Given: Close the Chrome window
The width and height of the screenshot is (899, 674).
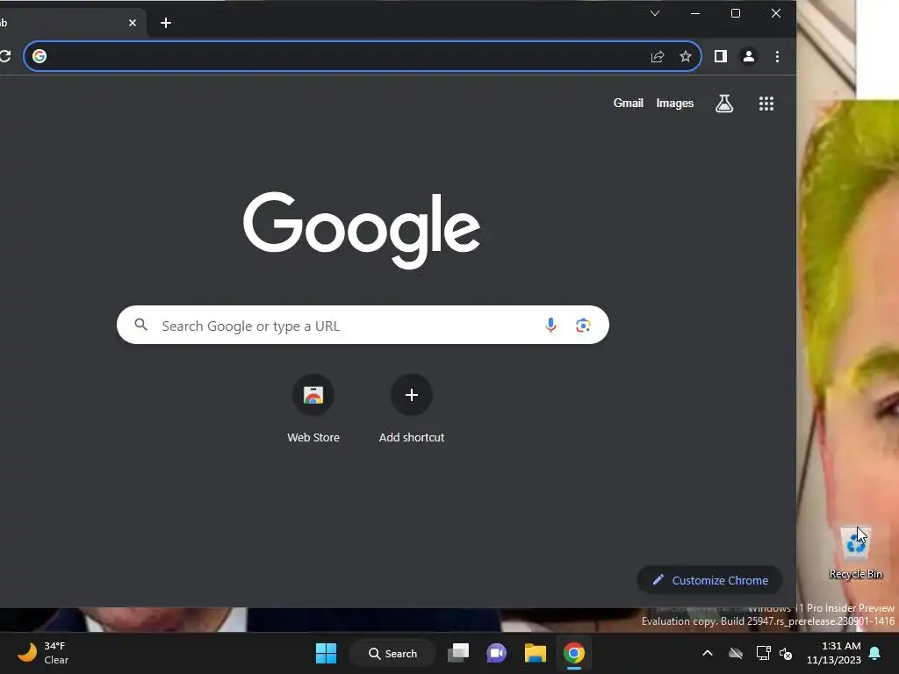Looking at the screenshot, I should [x=776, y=13].
